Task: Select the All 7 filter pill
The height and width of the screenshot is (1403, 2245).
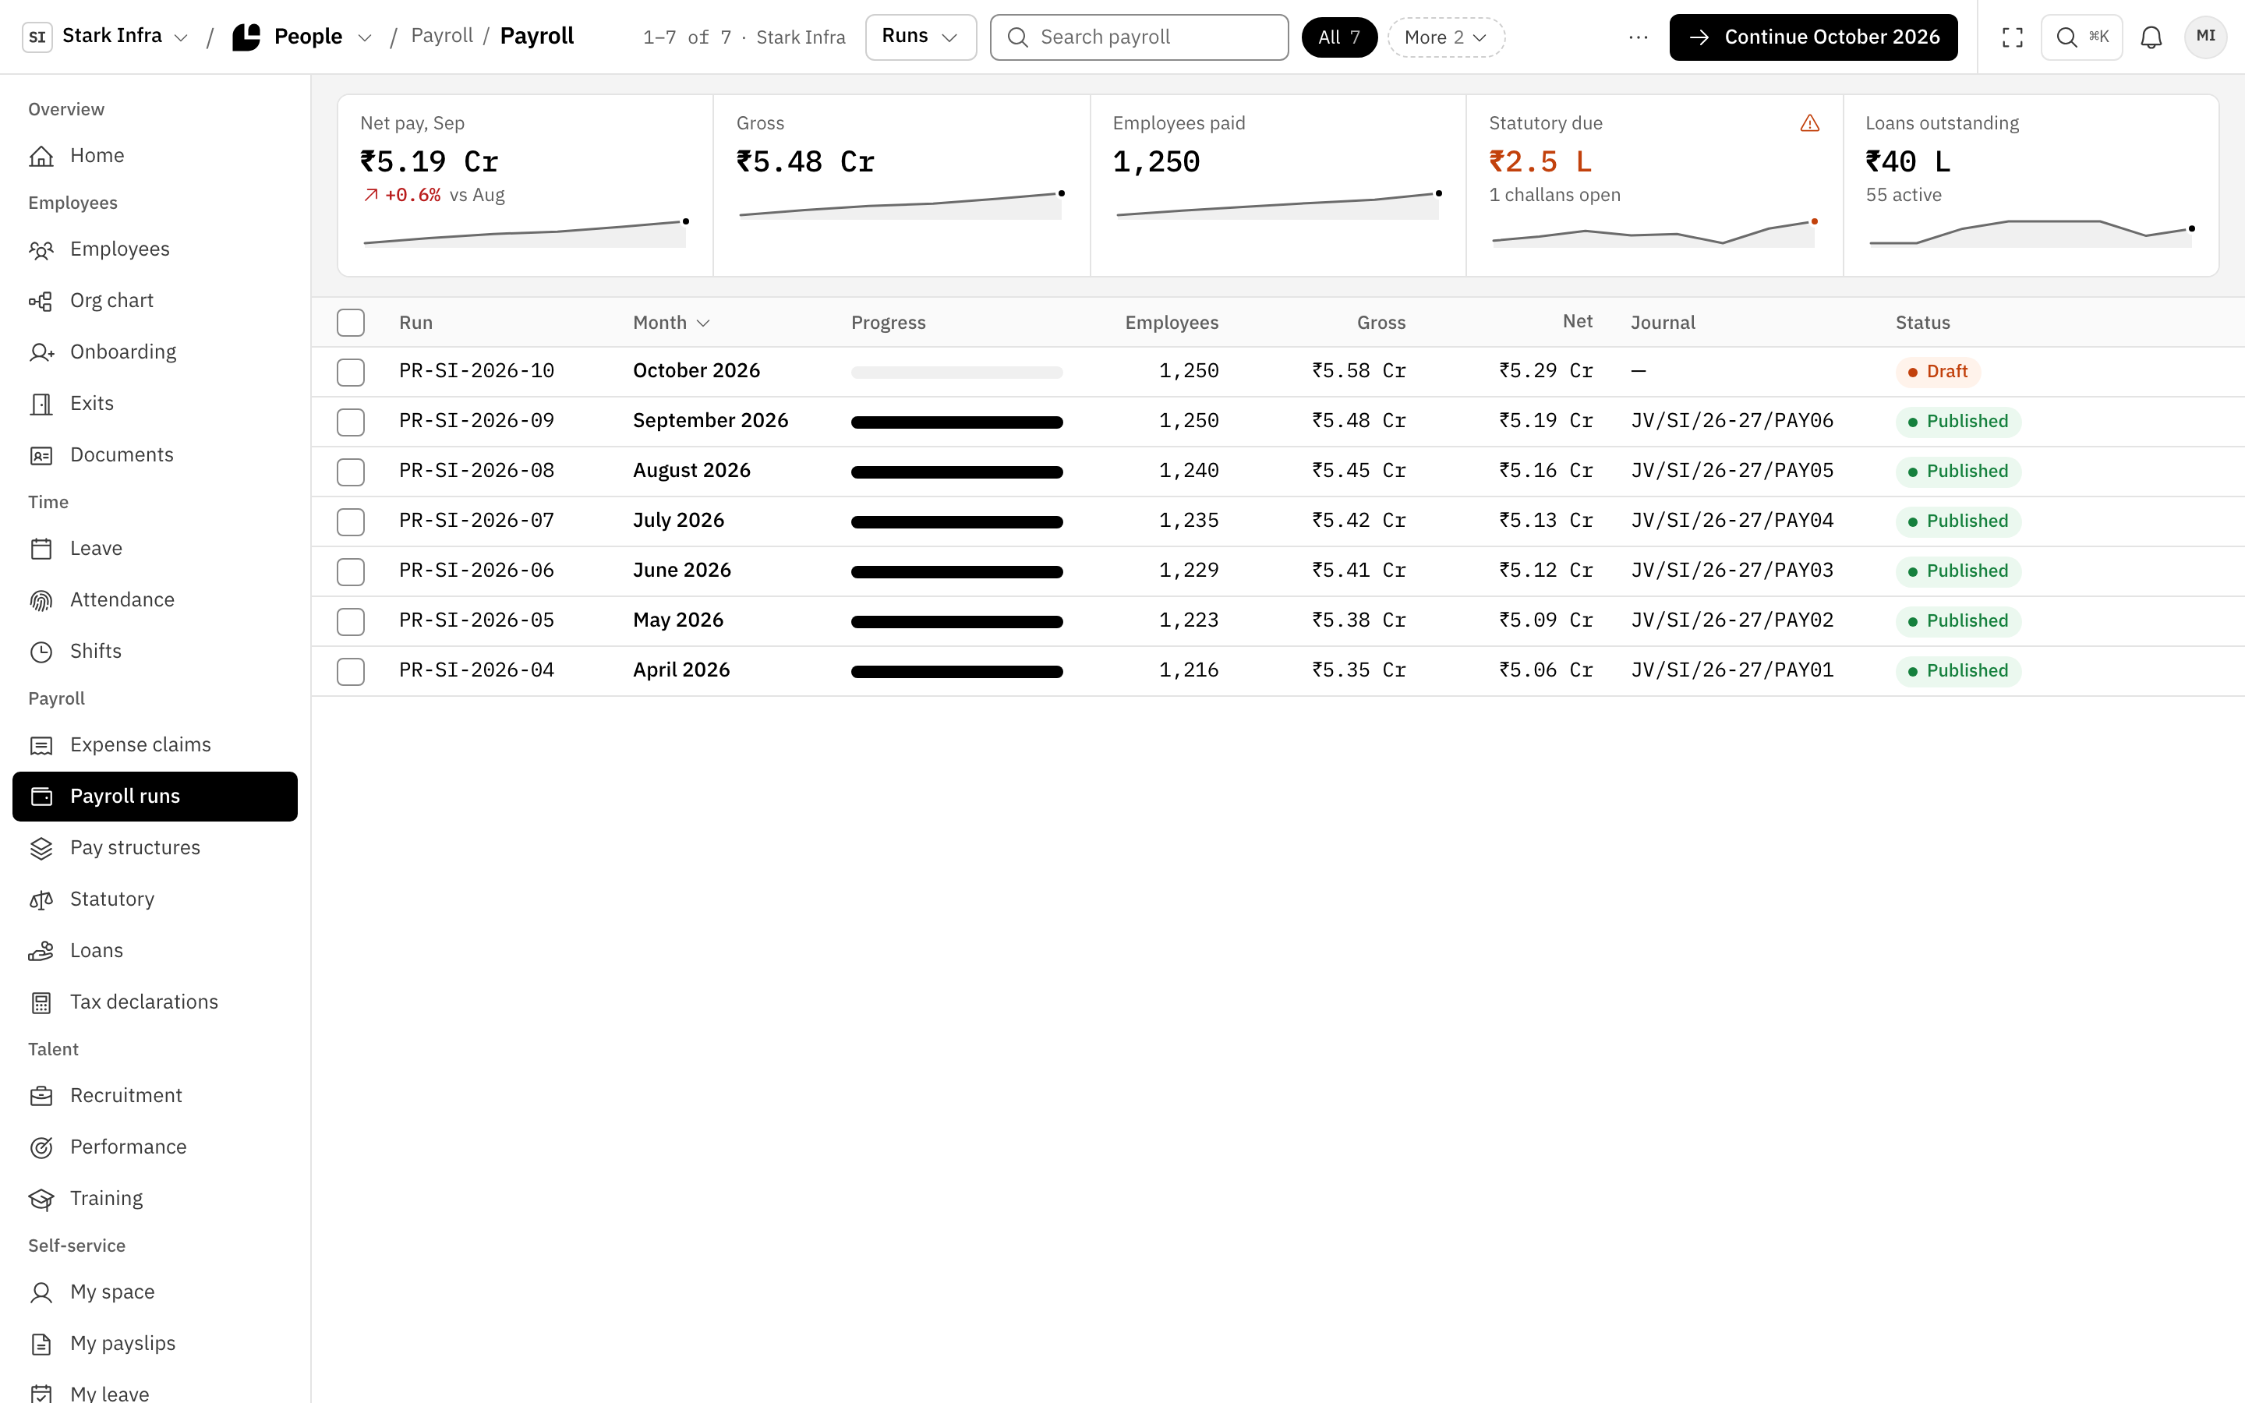Action: 1338,37
